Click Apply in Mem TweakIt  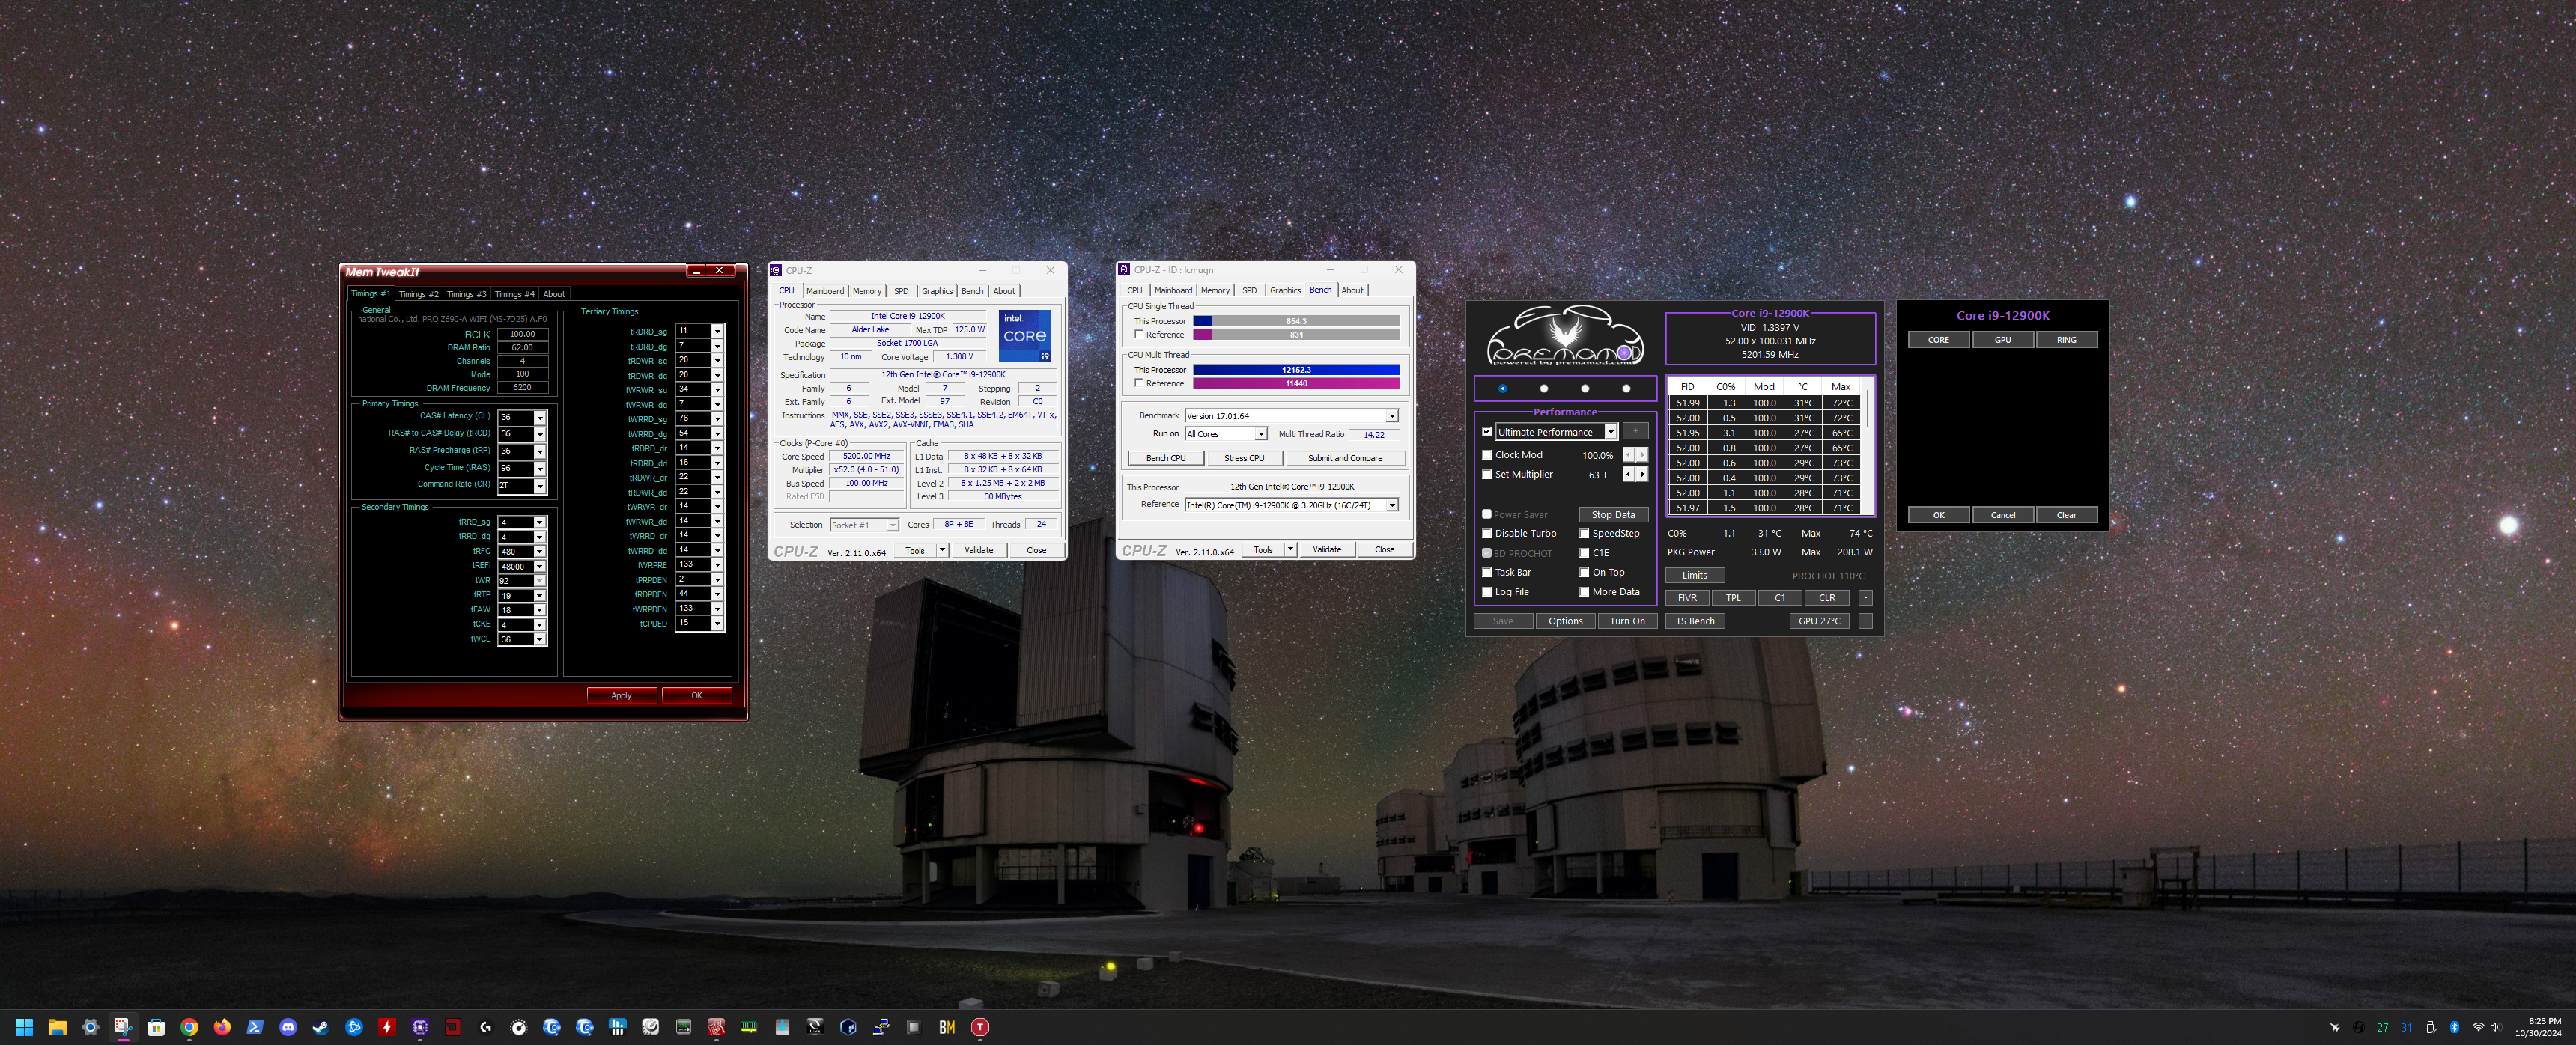point(621,695)
